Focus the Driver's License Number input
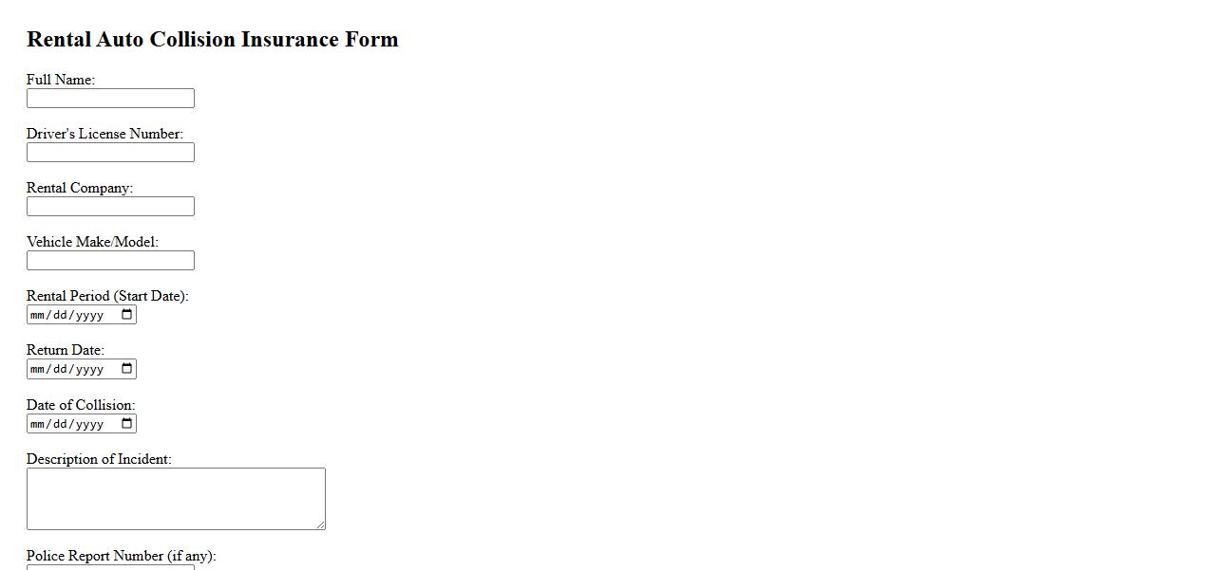 [110, 153]
